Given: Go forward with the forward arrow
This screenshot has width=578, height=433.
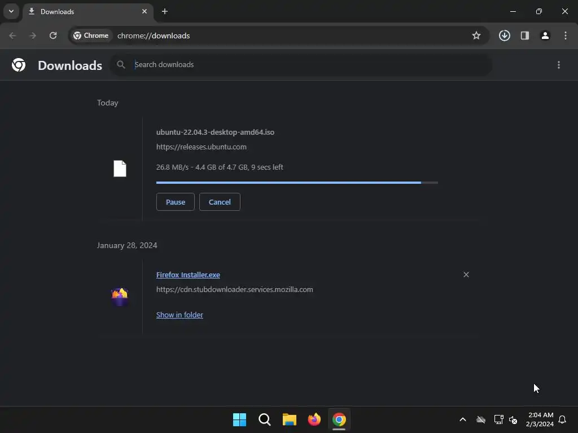Looking at the screenshot, I should (33, 36).
